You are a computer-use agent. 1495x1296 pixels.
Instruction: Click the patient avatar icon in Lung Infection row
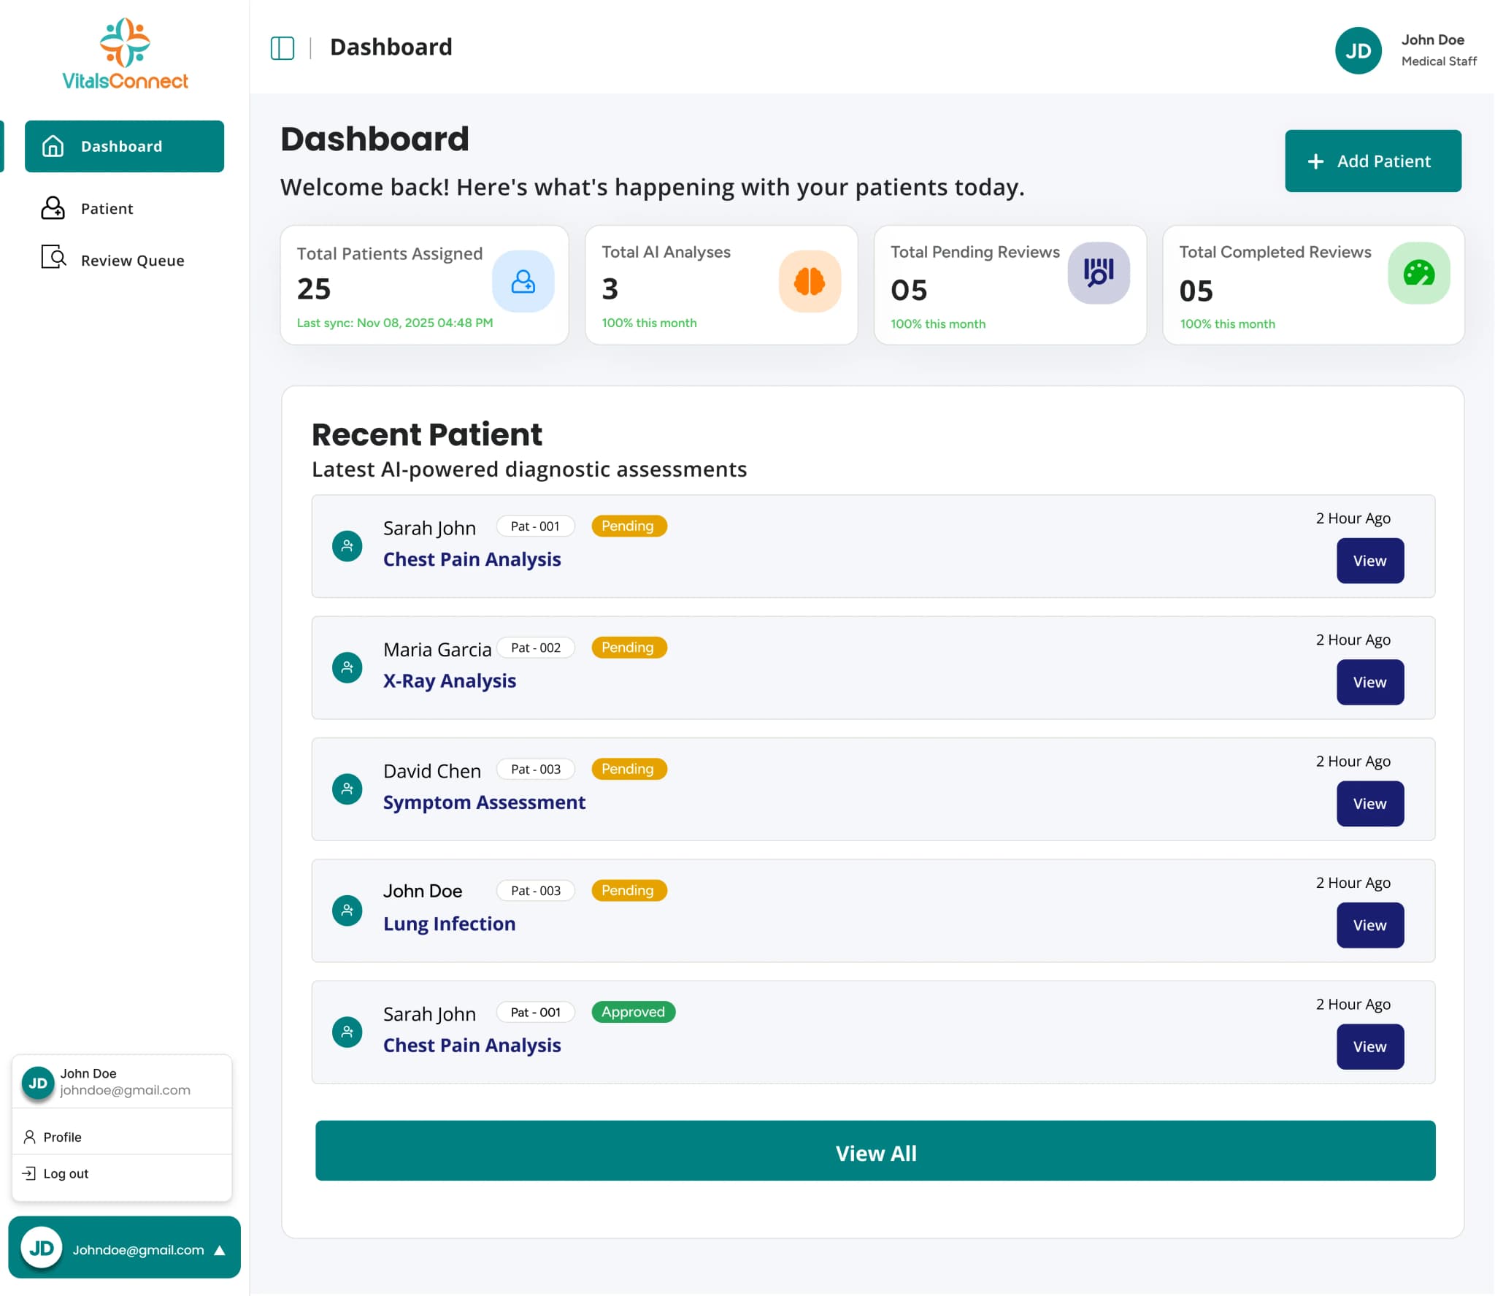tap(347, 910)
